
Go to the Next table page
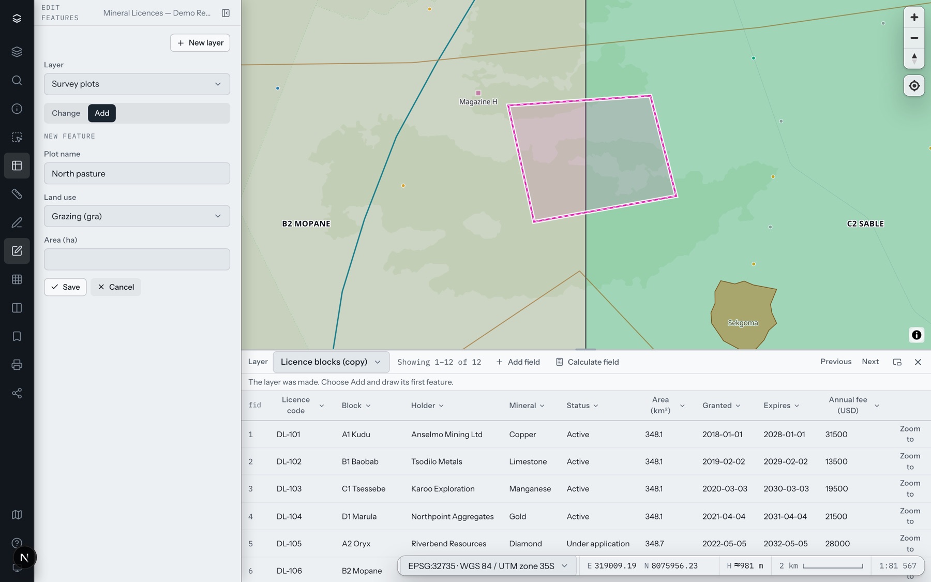coord(870,362)
